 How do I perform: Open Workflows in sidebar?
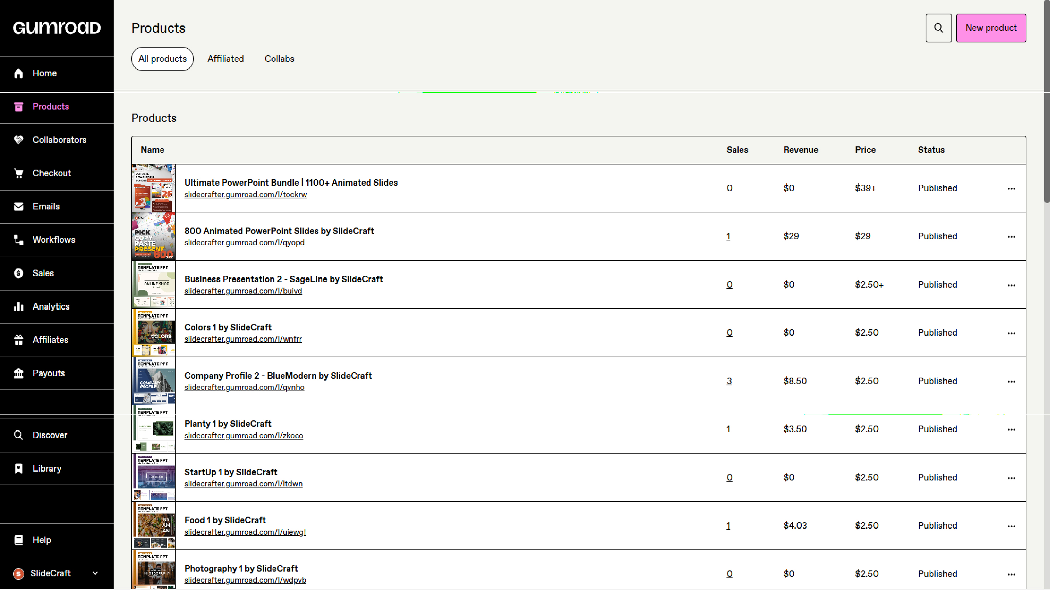point(57,240)
